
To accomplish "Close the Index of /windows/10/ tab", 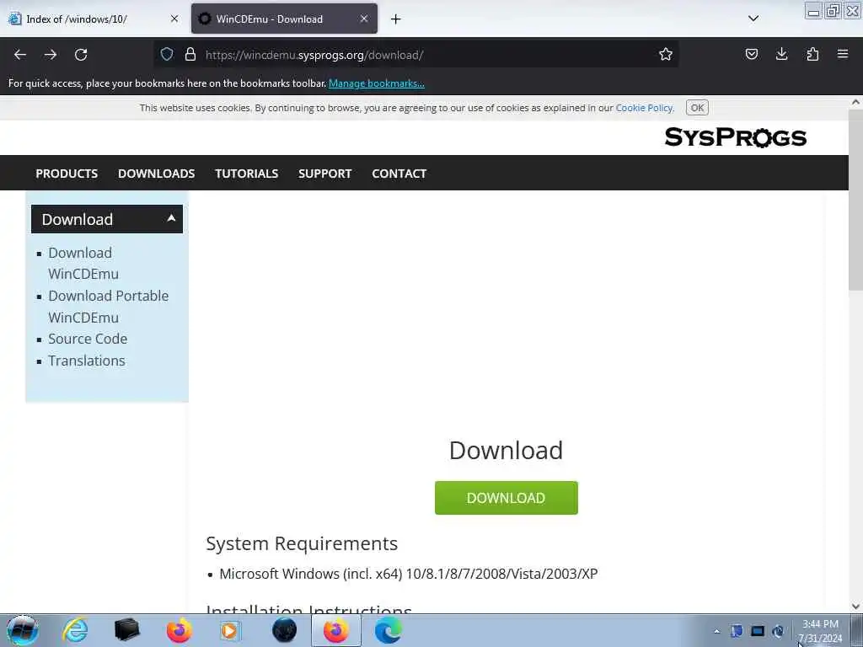I will [x=174, y=19].
